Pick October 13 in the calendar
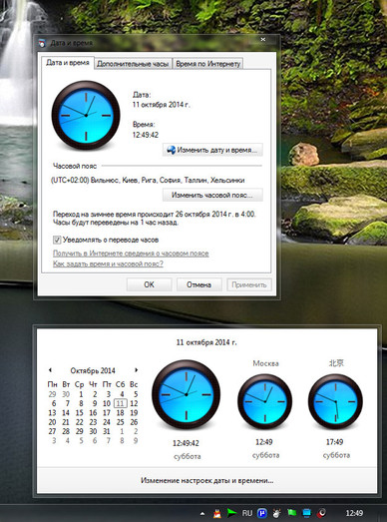Image resolution: width=387 pixels, height=522 pixels. tap(52, 413)
